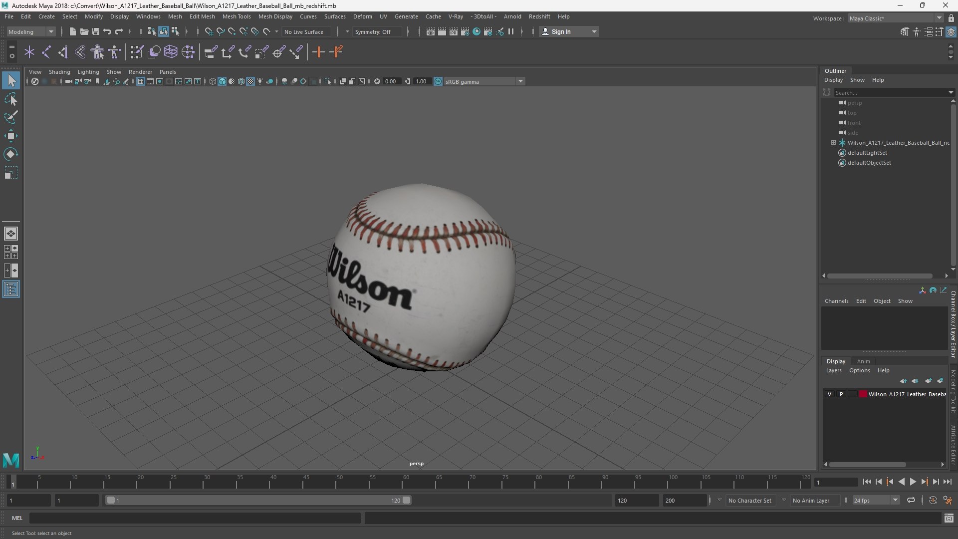Open the Render Settings icon

coord(465,31)
